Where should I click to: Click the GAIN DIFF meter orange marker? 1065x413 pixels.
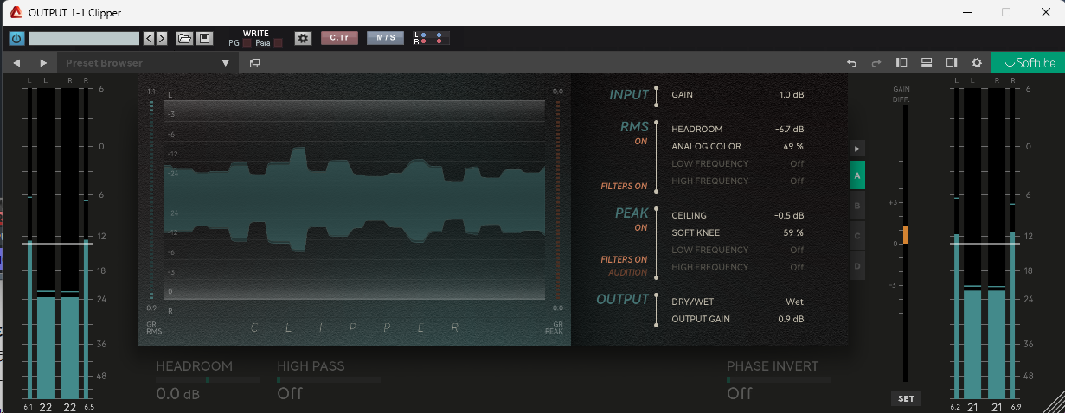pos(906,234)
